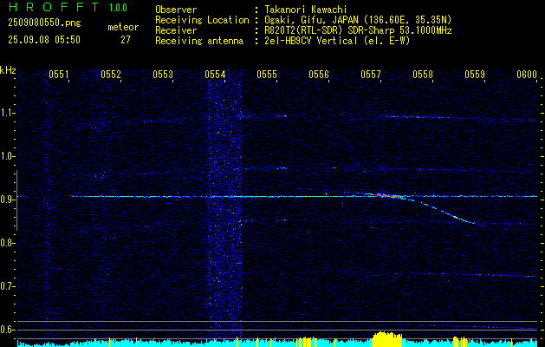
Task: Click the 0600 time marker
Action: [x=527, y=74]
